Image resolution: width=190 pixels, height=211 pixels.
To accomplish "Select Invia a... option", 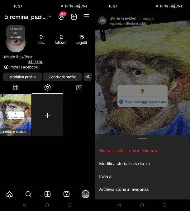I will tap(107, 176).
